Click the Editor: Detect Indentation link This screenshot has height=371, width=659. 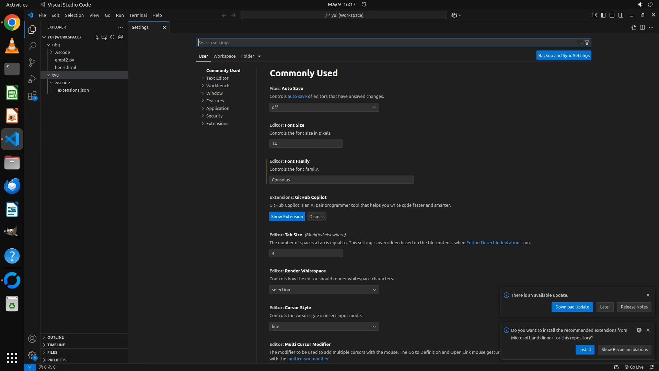coord(493,243)
